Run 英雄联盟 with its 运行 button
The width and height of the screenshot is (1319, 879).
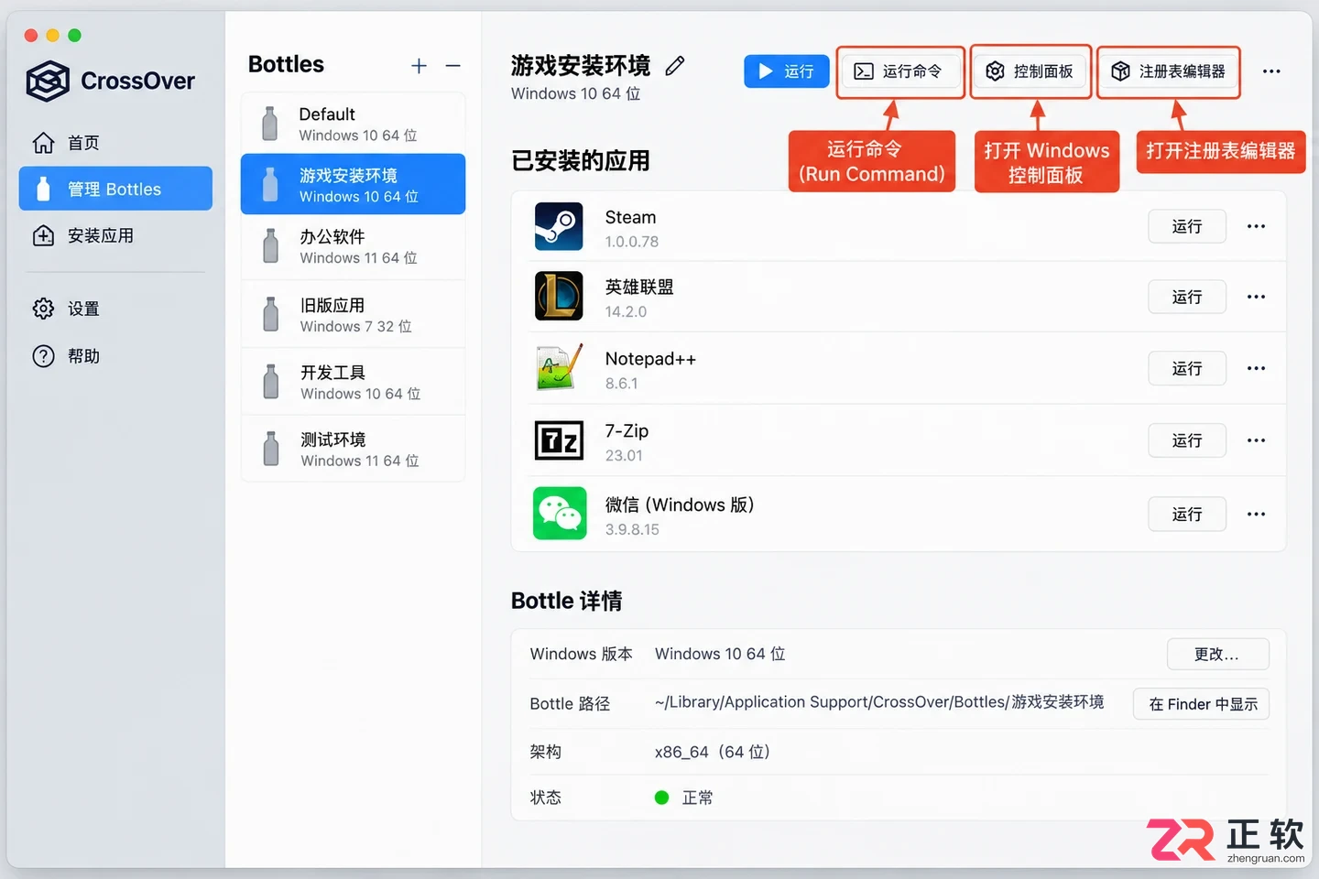1187,297
